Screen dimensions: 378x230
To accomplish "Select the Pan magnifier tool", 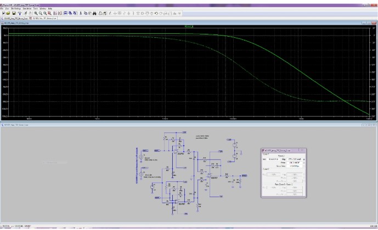I will tap(40, 13).
